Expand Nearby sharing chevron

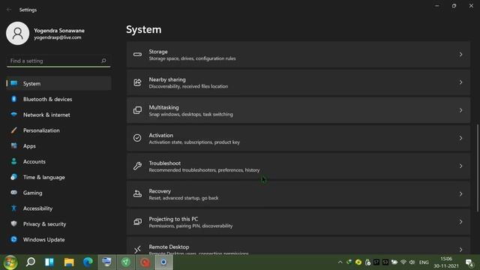point(460,82)
